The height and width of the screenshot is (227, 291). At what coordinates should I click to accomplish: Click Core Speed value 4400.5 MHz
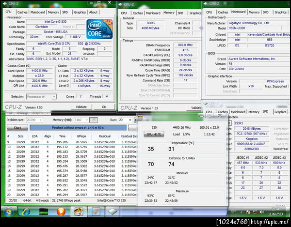pyautogui.click(x=39, y=71)
